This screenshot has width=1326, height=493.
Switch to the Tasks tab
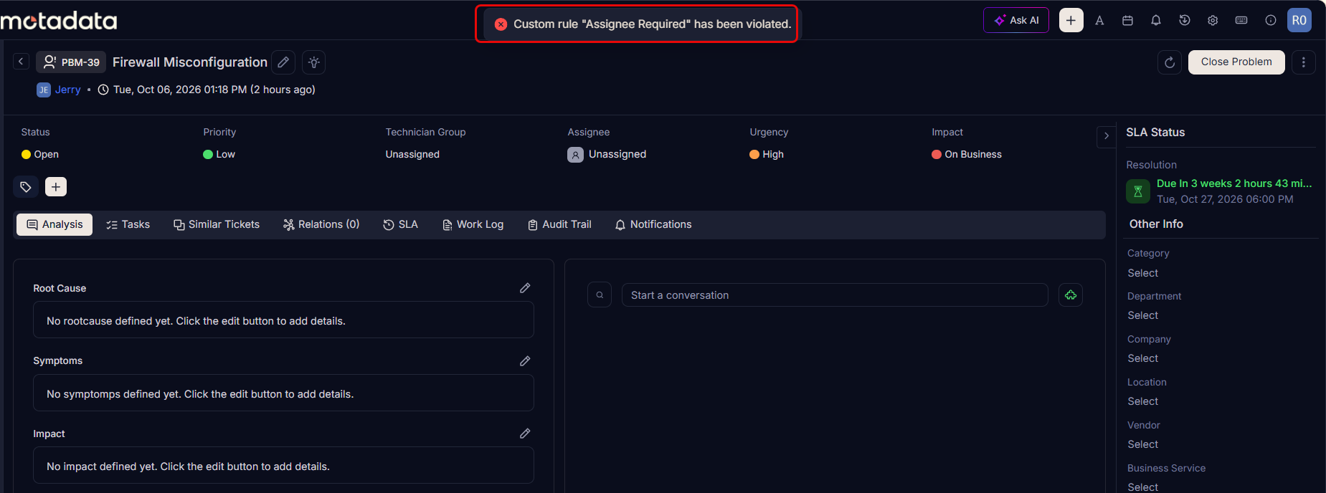pyautogui.click(x=128, y=224)
